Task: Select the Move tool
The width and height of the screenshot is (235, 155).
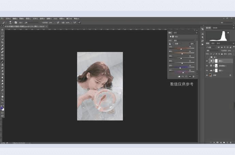Action: pos(2,30)
